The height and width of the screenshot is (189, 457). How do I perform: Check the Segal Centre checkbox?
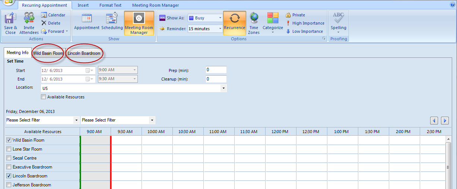[x=9, y=158]
